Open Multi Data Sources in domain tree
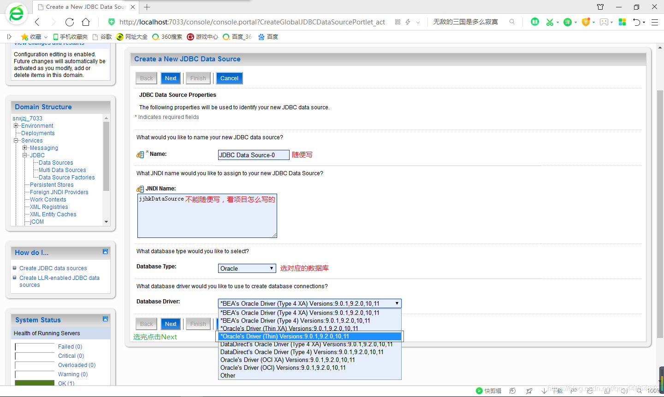This screenshot has height=397, width=664. tap(62, 170)
